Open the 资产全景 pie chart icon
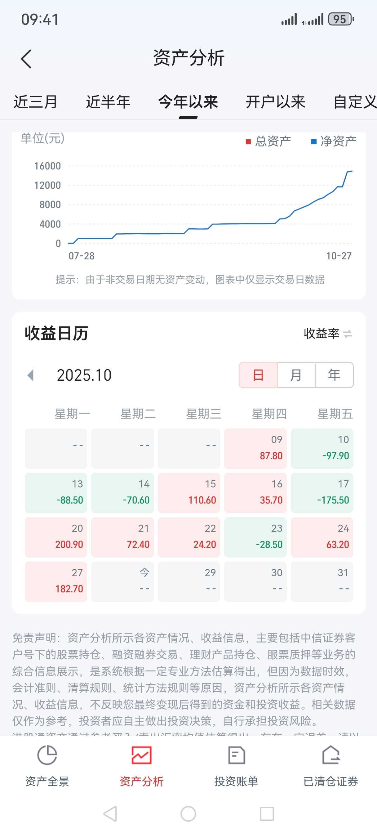The image size is (377, 834). pos(47,755)
